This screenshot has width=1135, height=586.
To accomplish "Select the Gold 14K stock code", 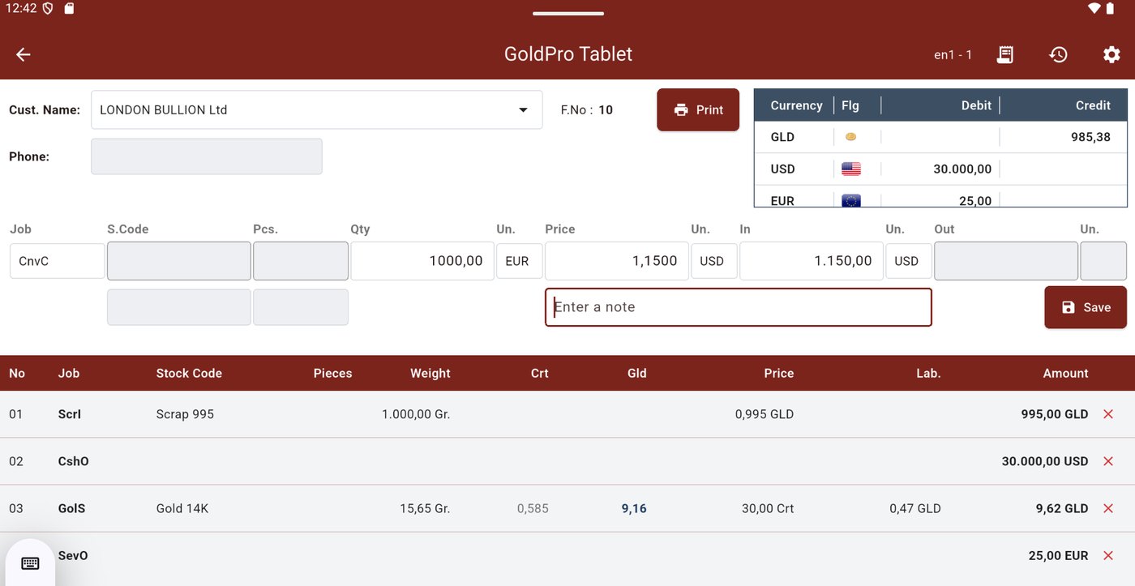I will click(182, 508).
